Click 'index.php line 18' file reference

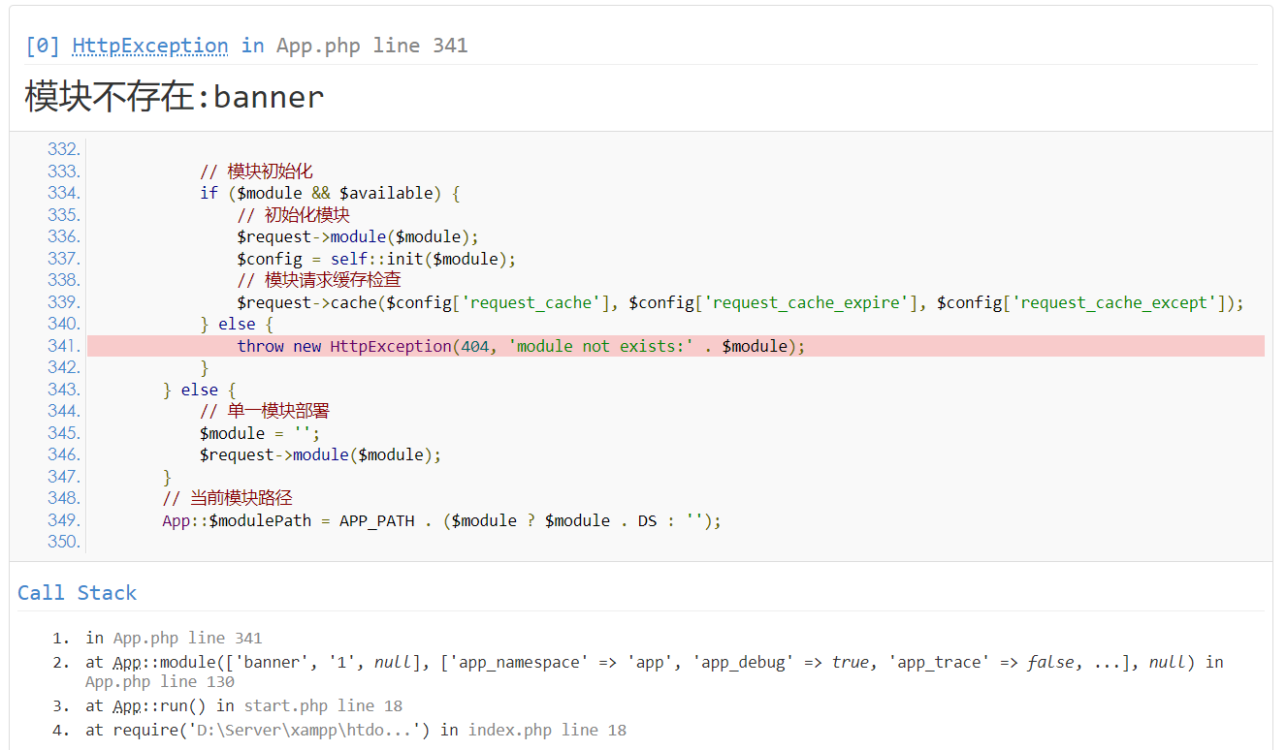[547, 730]
